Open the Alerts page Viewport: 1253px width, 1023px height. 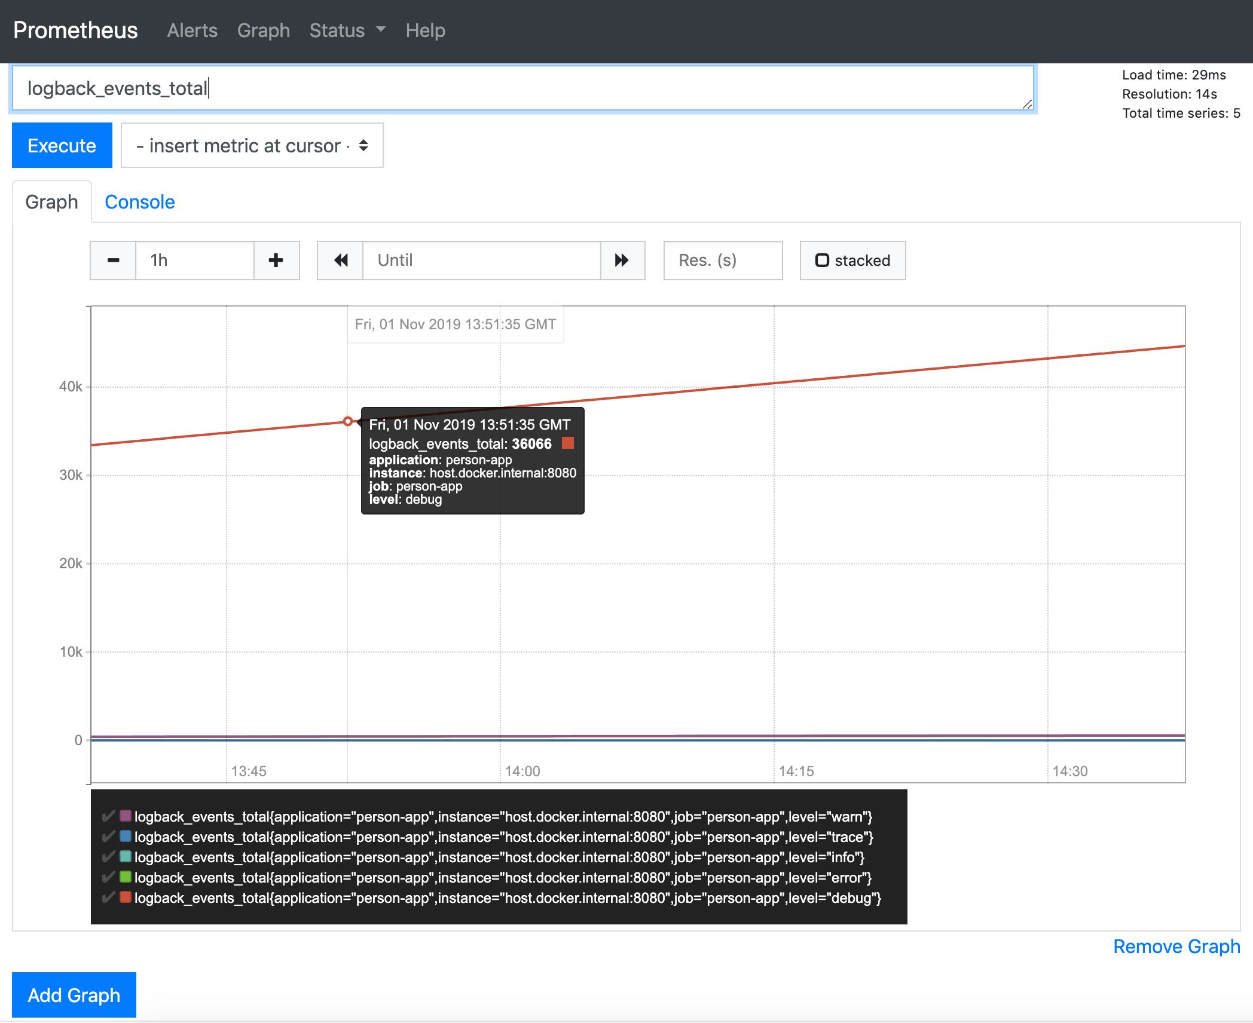192,30
